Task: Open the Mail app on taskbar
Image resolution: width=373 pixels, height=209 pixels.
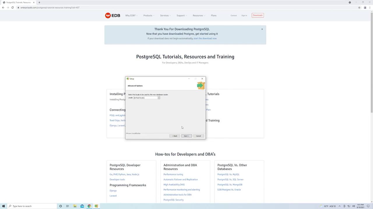Action: point(82,206)
